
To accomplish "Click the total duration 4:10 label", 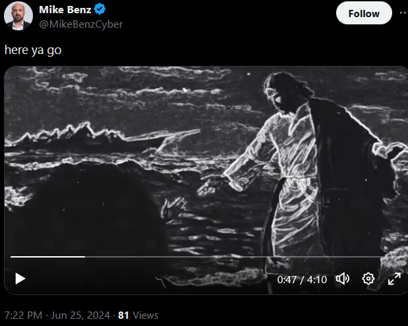I will [x=317, y=279].
